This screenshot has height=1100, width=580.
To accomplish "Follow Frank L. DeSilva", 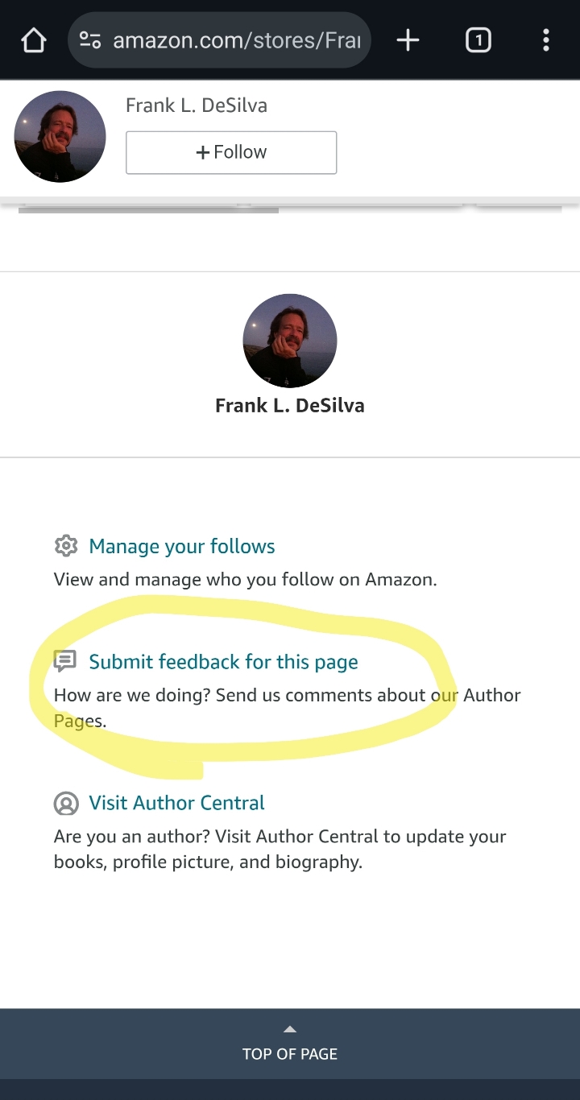I will coord(231,152).
